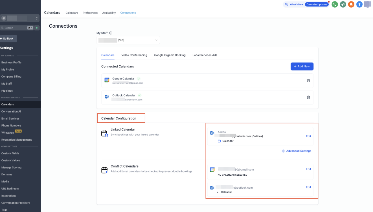Open Conversation AI settings
This screenshot has width=373, height=212.
[11, 112]
